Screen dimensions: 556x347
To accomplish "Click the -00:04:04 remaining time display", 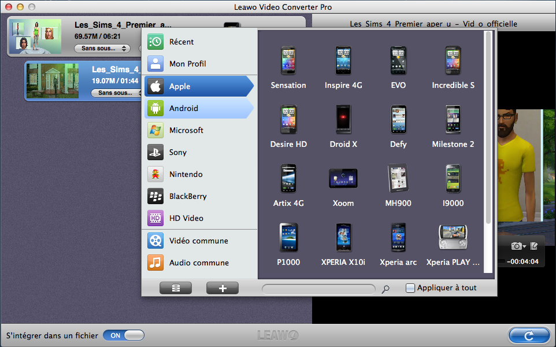I will [x=522, y=262].
